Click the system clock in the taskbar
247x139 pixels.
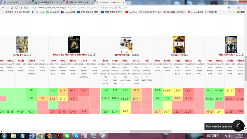[238, 136]
